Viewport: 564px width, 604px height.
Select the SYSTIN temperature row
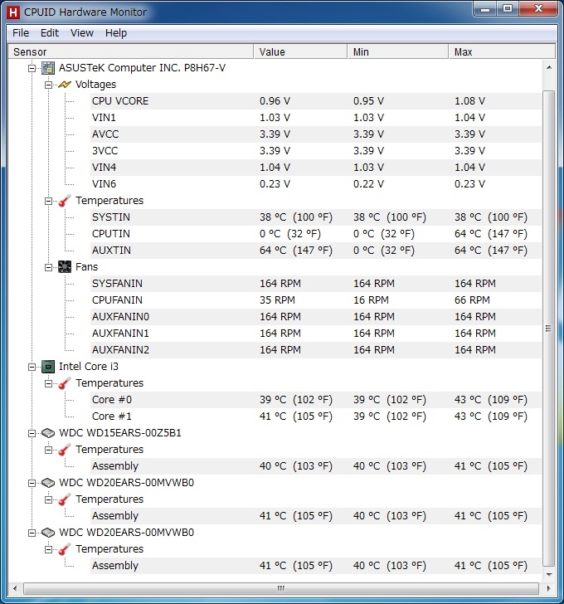click(316, 217)
